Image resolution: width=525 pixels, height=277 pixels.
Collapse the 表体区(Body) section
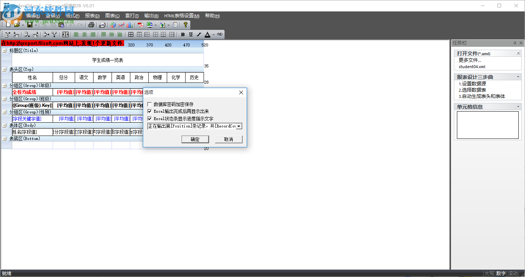pyautogui.click(x=4, y=125)
